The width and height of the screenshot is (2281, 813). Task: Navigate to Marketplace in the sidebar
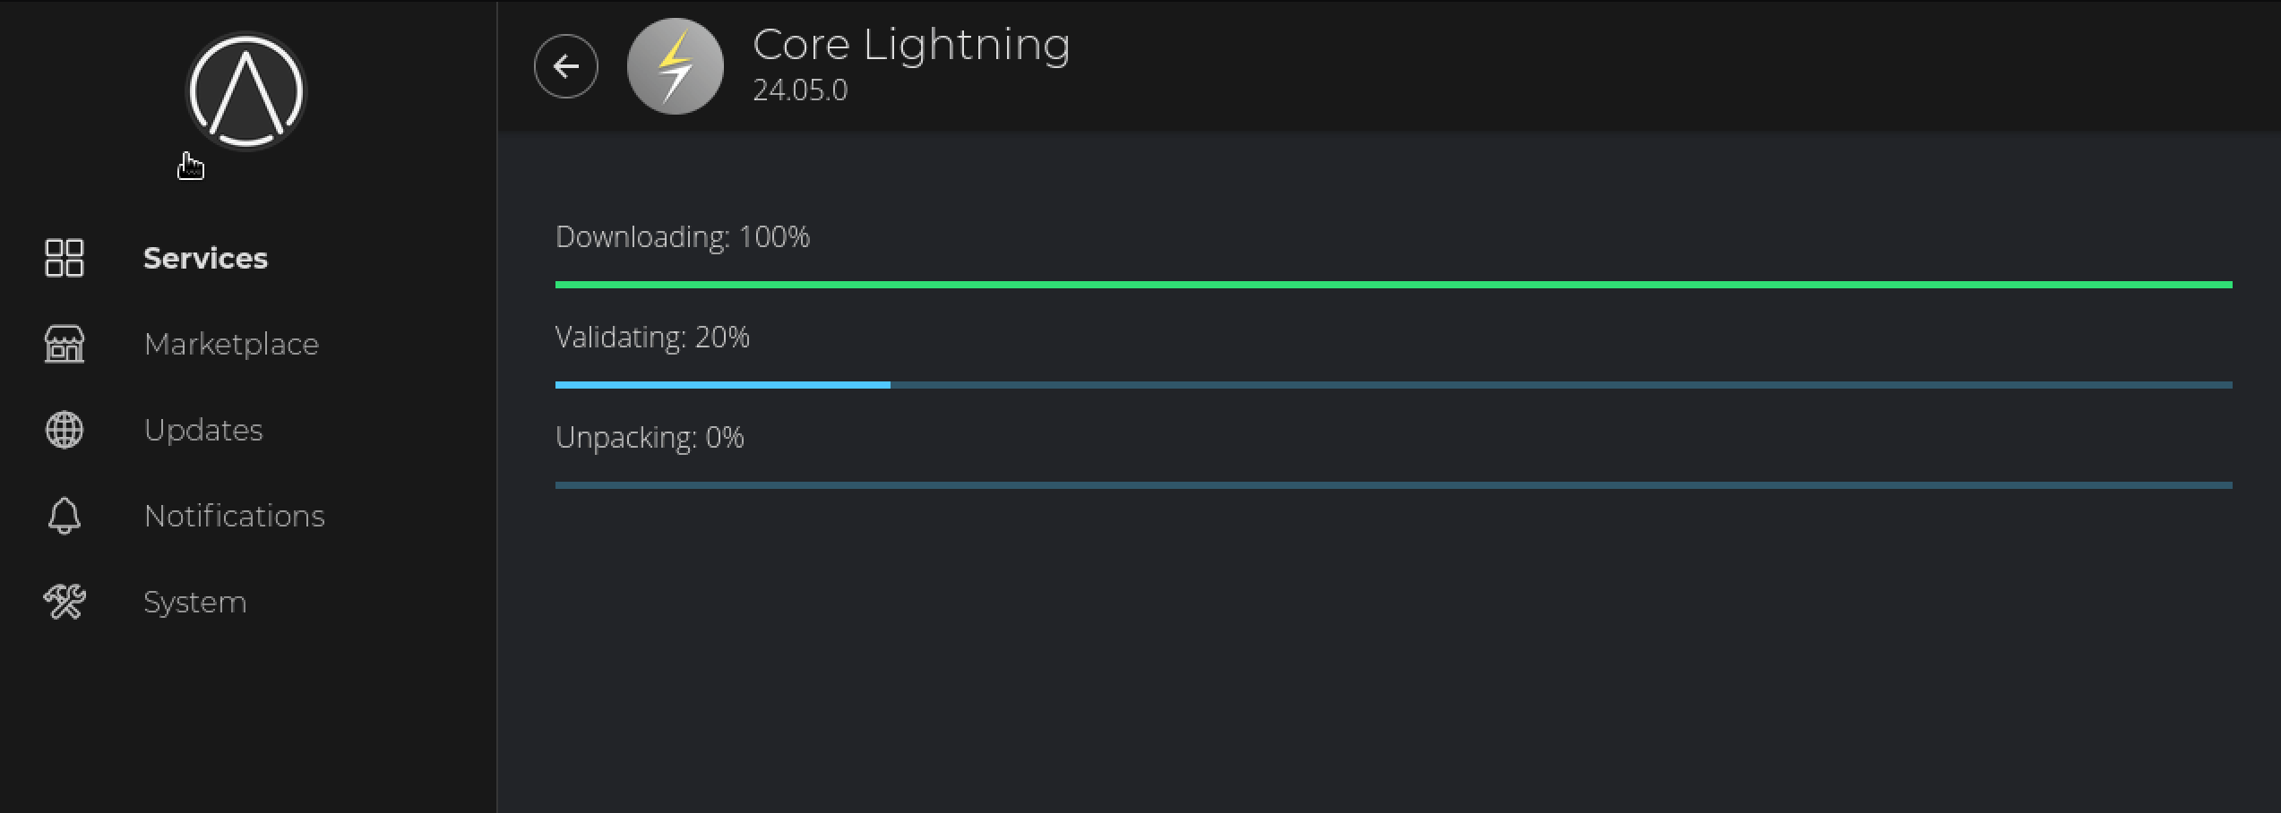[231, 344]
